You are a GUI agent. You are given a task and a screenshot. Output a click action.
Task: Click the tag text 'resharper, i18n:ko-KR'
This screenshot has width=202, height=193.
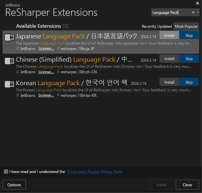coord(78,96)
